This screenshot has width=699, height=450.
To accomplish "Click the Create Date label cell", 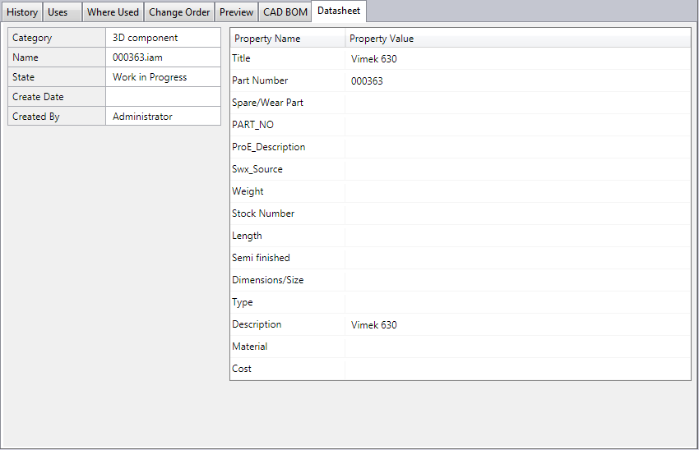I will (57, 97).
